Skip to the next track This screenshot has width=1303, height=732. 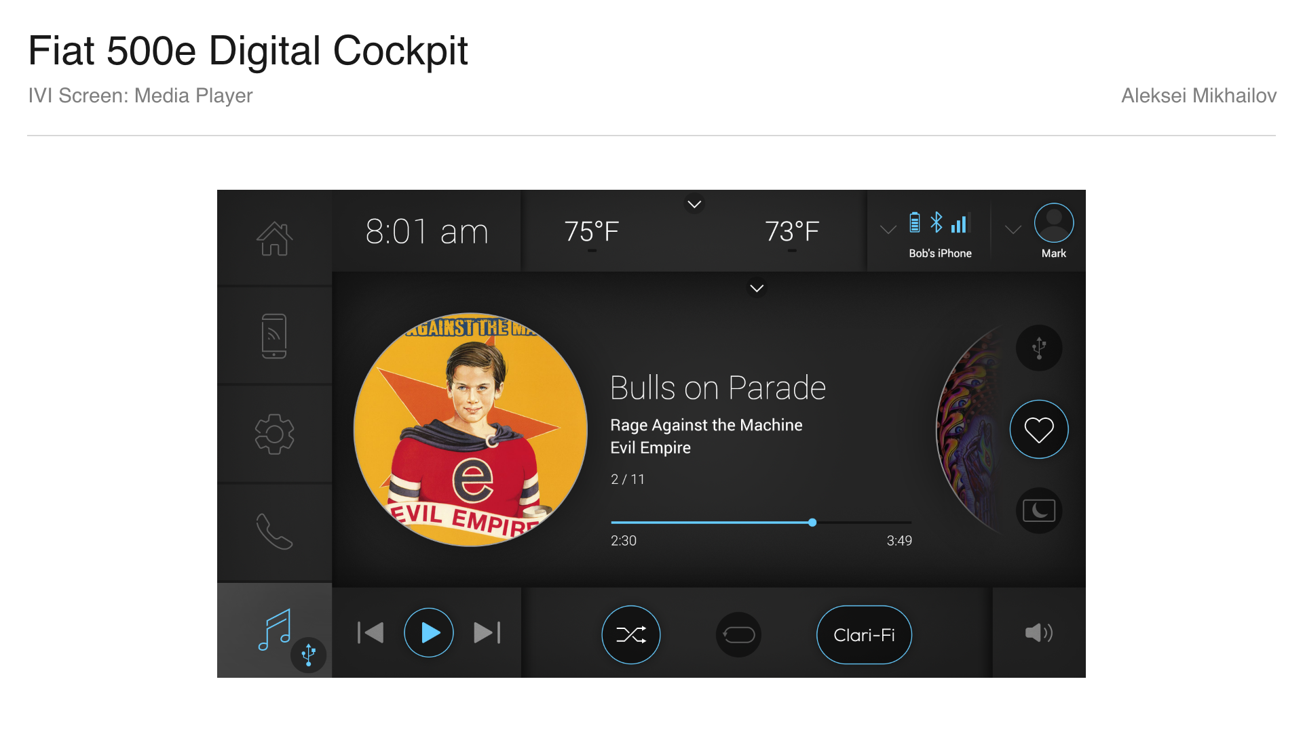[487, 633]
